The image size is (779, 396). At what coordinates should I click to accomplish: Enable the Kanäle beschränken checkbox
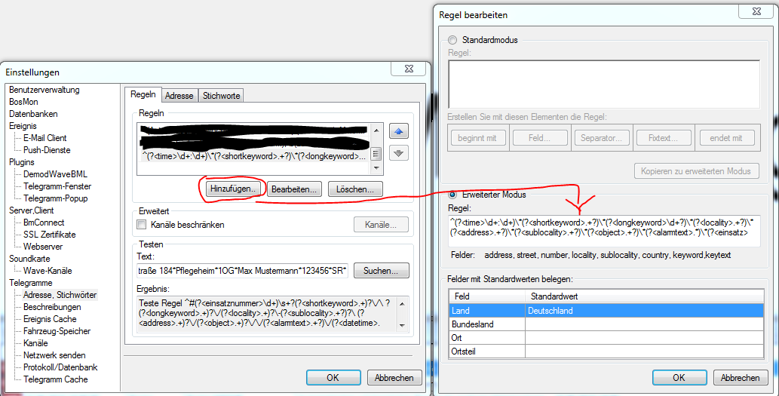pos(141,225)
